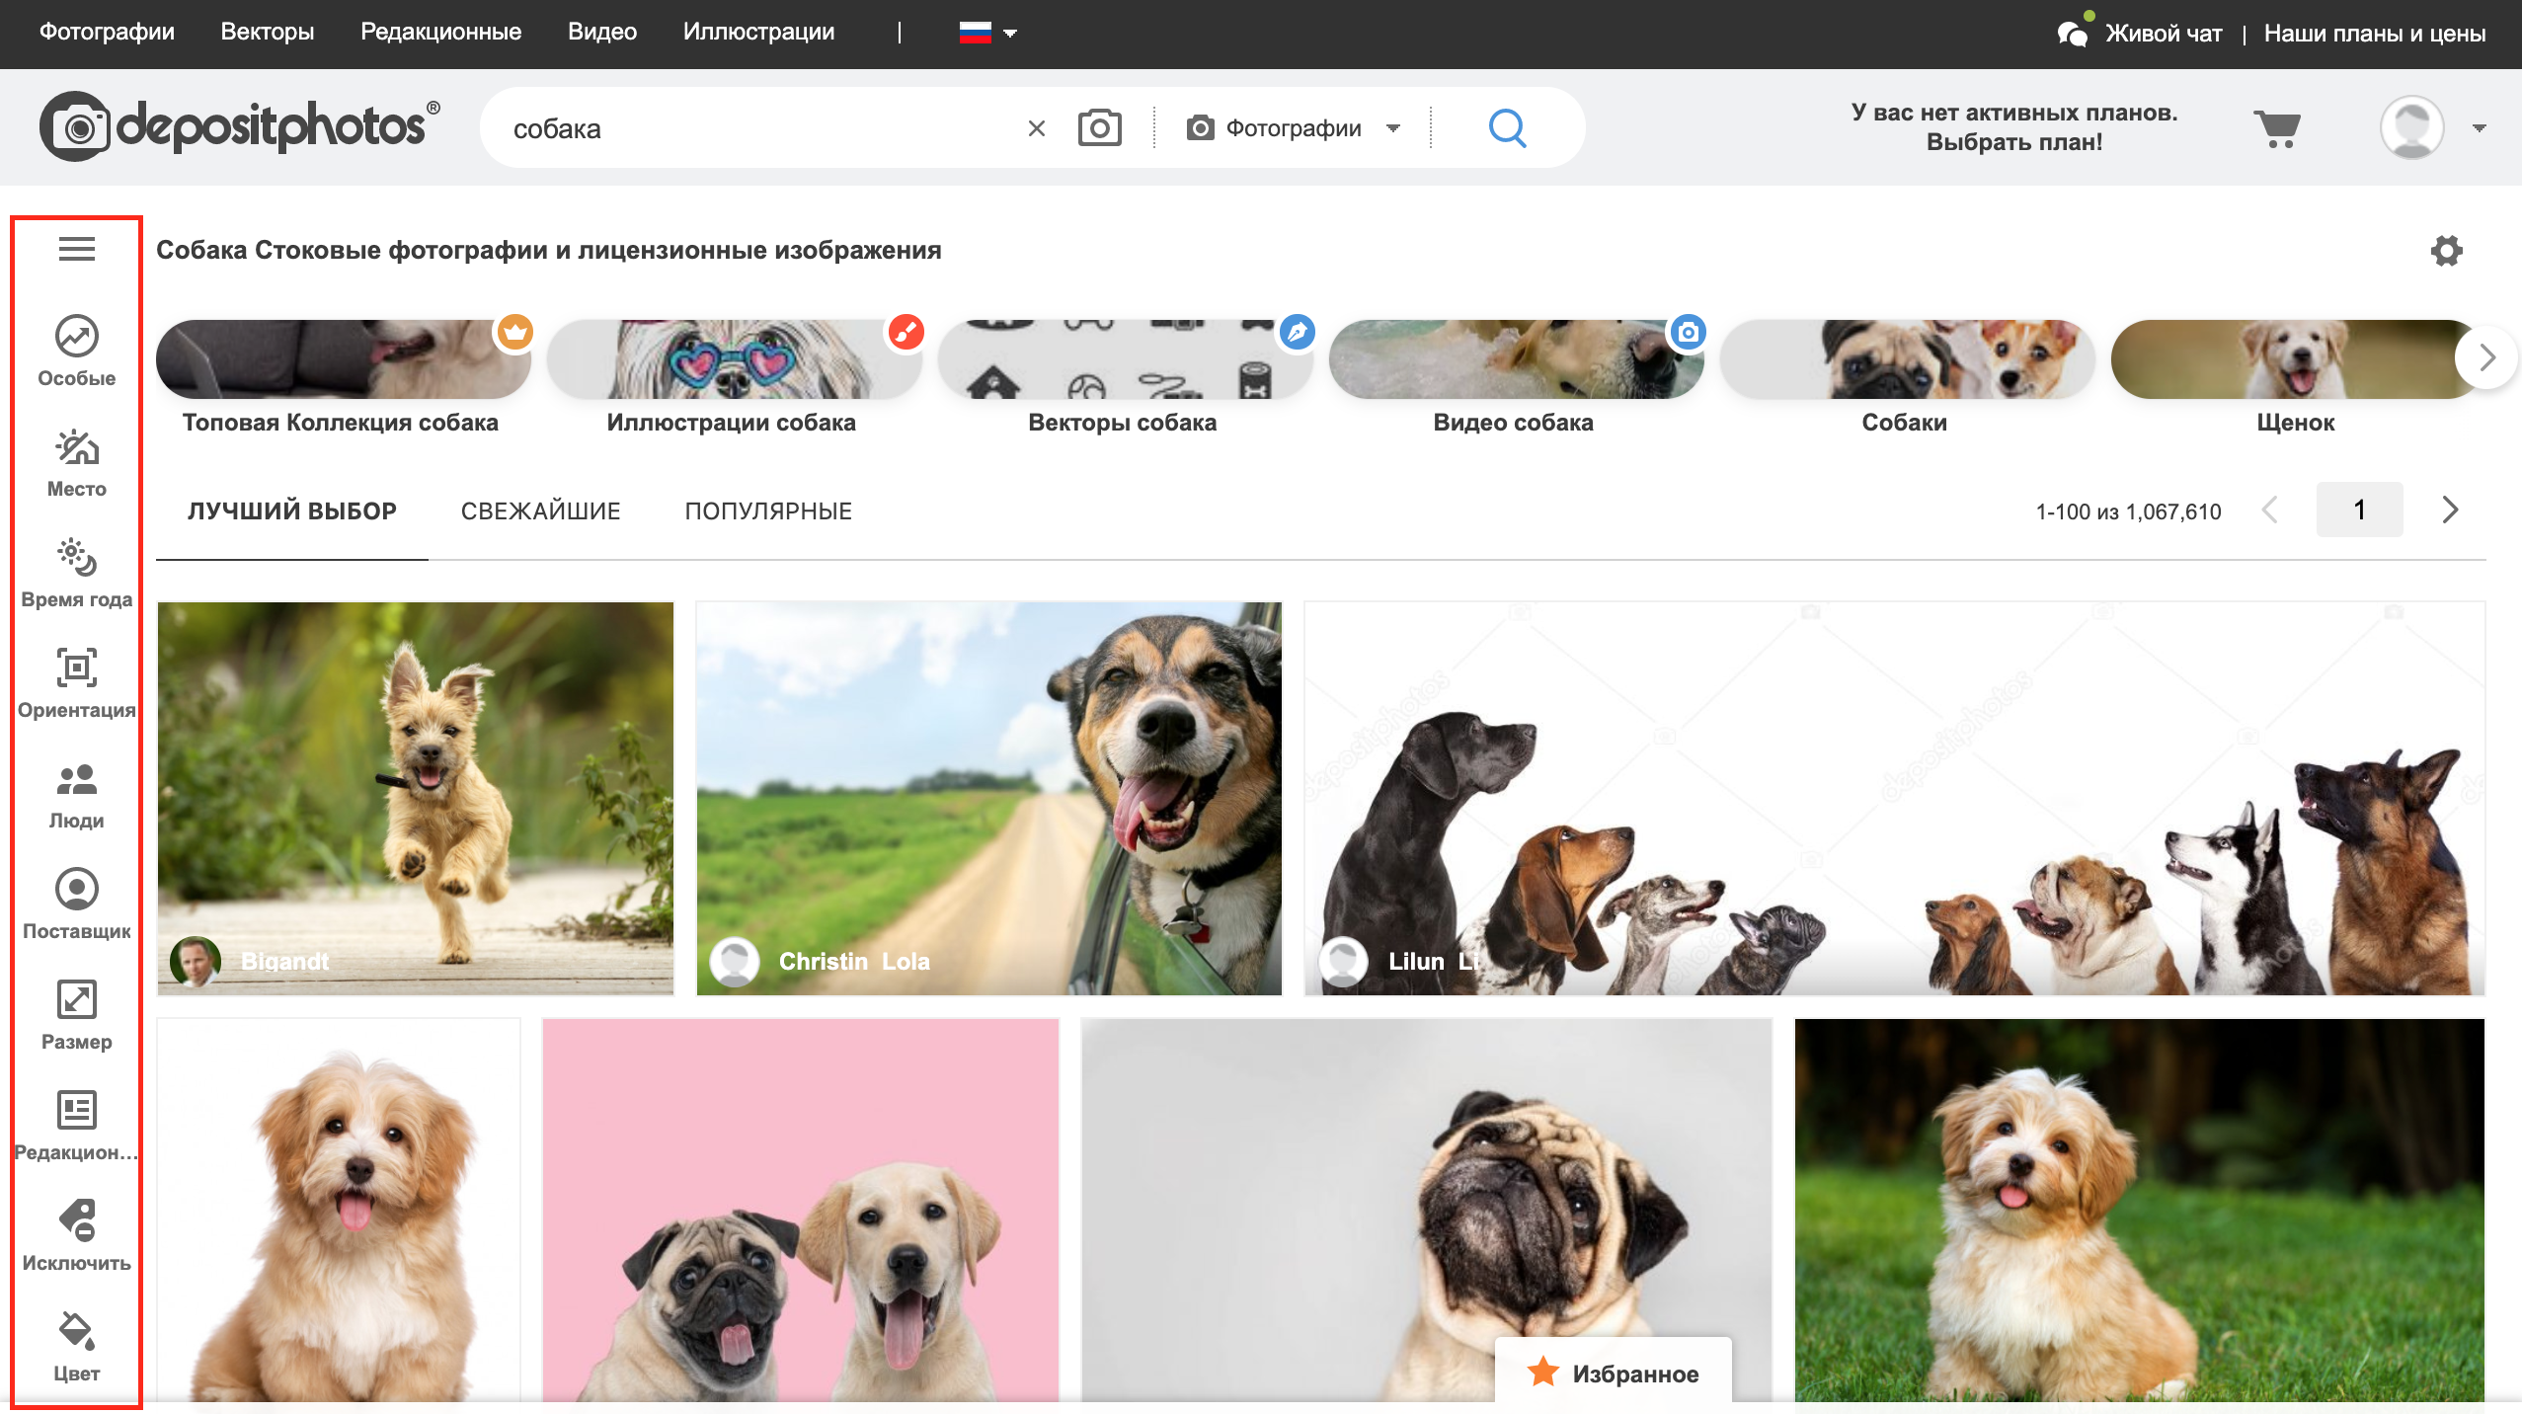
Task: Open the Особые filter
Action: (77, 352)
